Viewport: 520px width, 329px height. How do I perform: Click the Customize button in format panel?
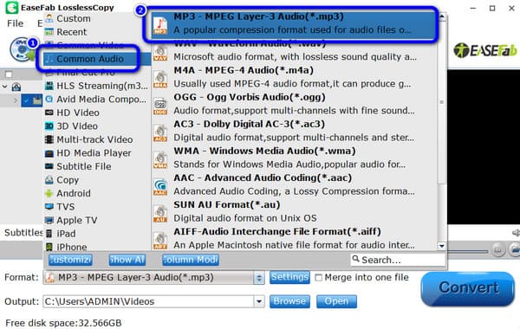[70, 260]
